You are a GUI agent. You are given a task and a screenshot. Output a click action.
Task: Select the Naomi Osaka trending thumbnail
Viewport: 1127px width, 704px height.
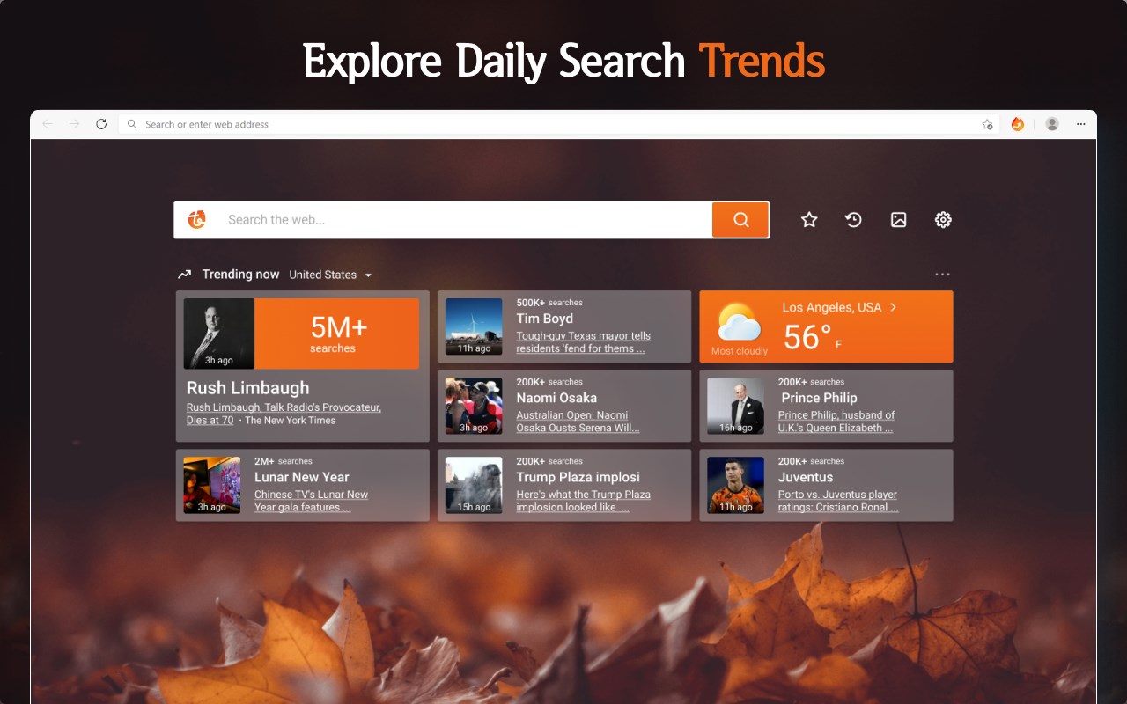coord(474,406)
